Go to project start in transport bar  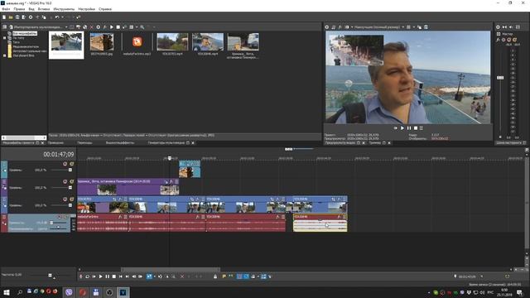[x=120, y=276]
